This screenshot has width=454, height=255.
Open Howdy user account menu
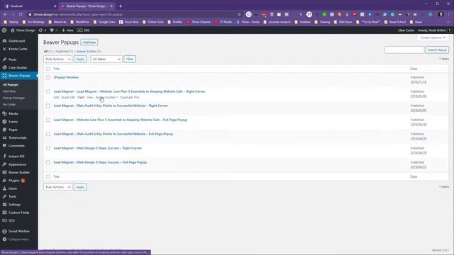(x=434, y=30)
